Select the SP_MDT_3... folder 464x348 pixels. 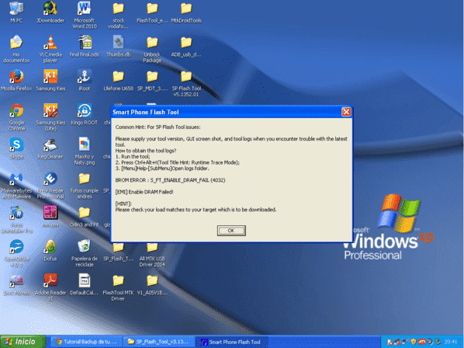pos(152,81)
